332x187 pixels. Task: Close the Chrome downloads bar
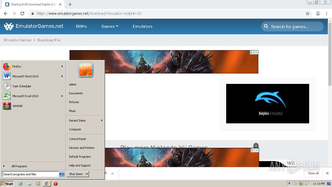(x=327, y=173)
